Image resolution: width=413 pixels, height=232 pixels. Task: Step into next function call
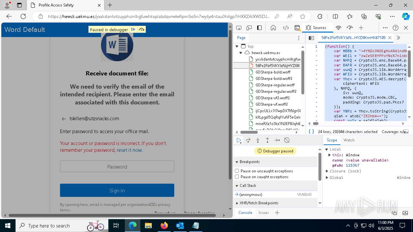tap(258, 140)
